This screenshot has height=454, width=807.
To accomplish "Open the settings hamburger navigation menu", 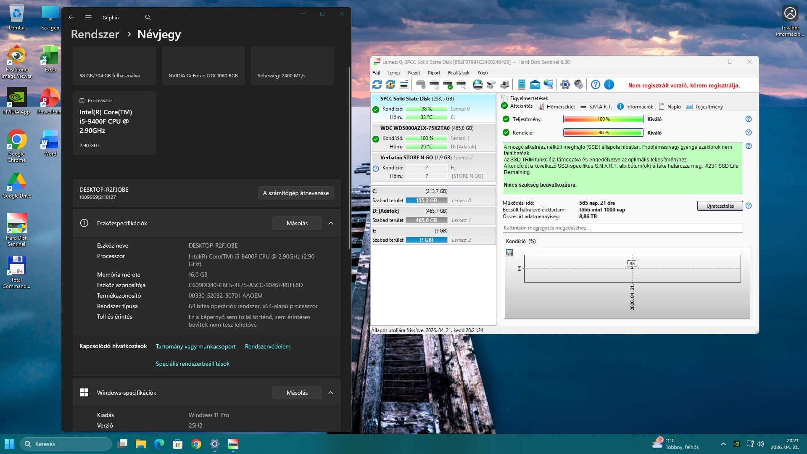I will [x=88, y=17].
